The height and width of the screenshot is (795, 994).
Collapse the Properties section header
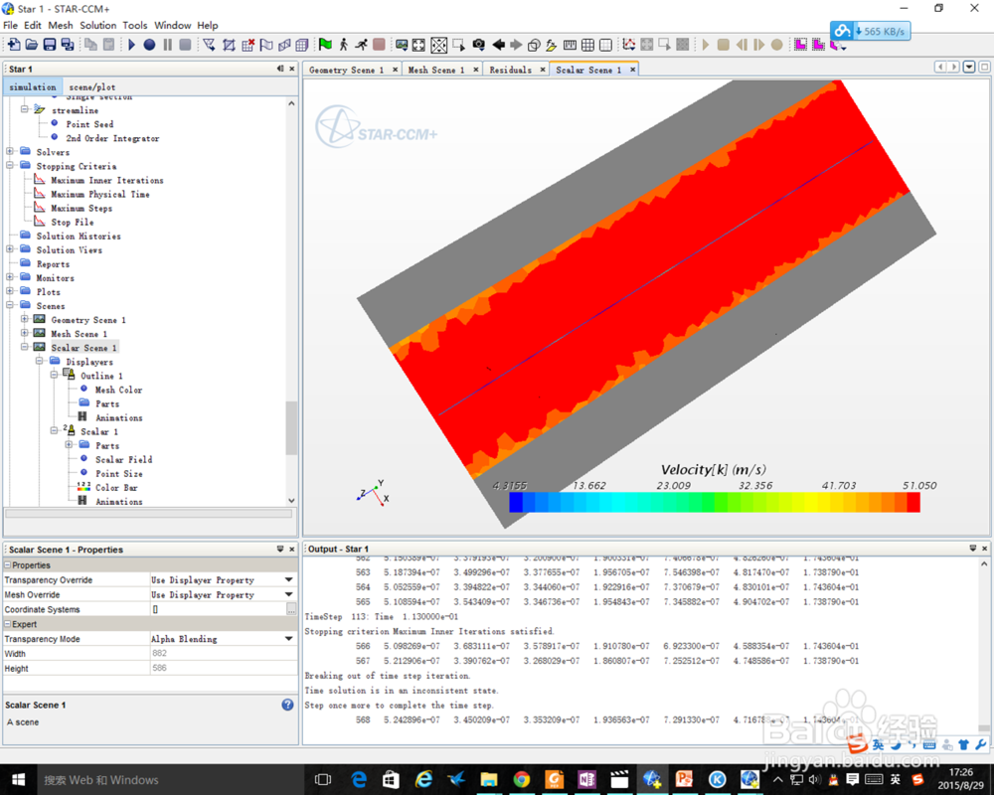click(8, 564)
